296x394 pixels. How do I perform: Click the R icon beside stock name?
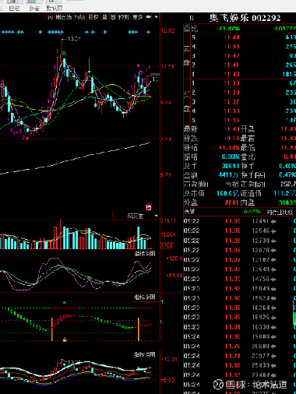coord(192,18)
